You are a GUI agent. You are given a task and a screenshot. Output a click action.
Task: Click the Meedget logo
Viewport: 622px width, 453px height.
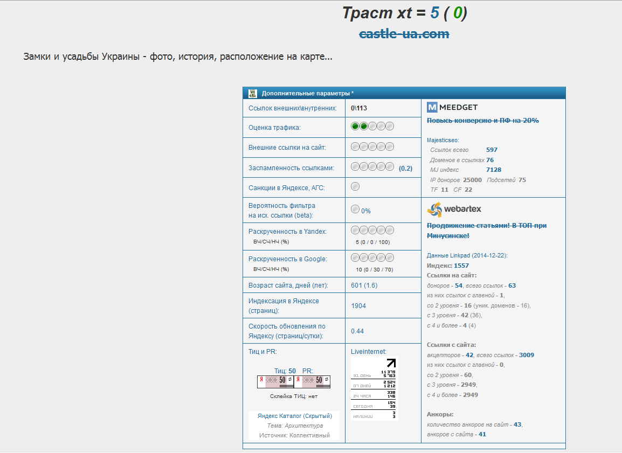tap(452, 107)
